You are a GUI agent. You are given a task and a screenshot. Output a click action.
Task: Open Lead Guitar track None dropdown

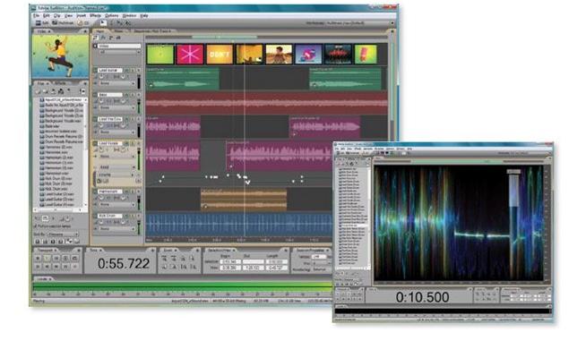[117, 83]
